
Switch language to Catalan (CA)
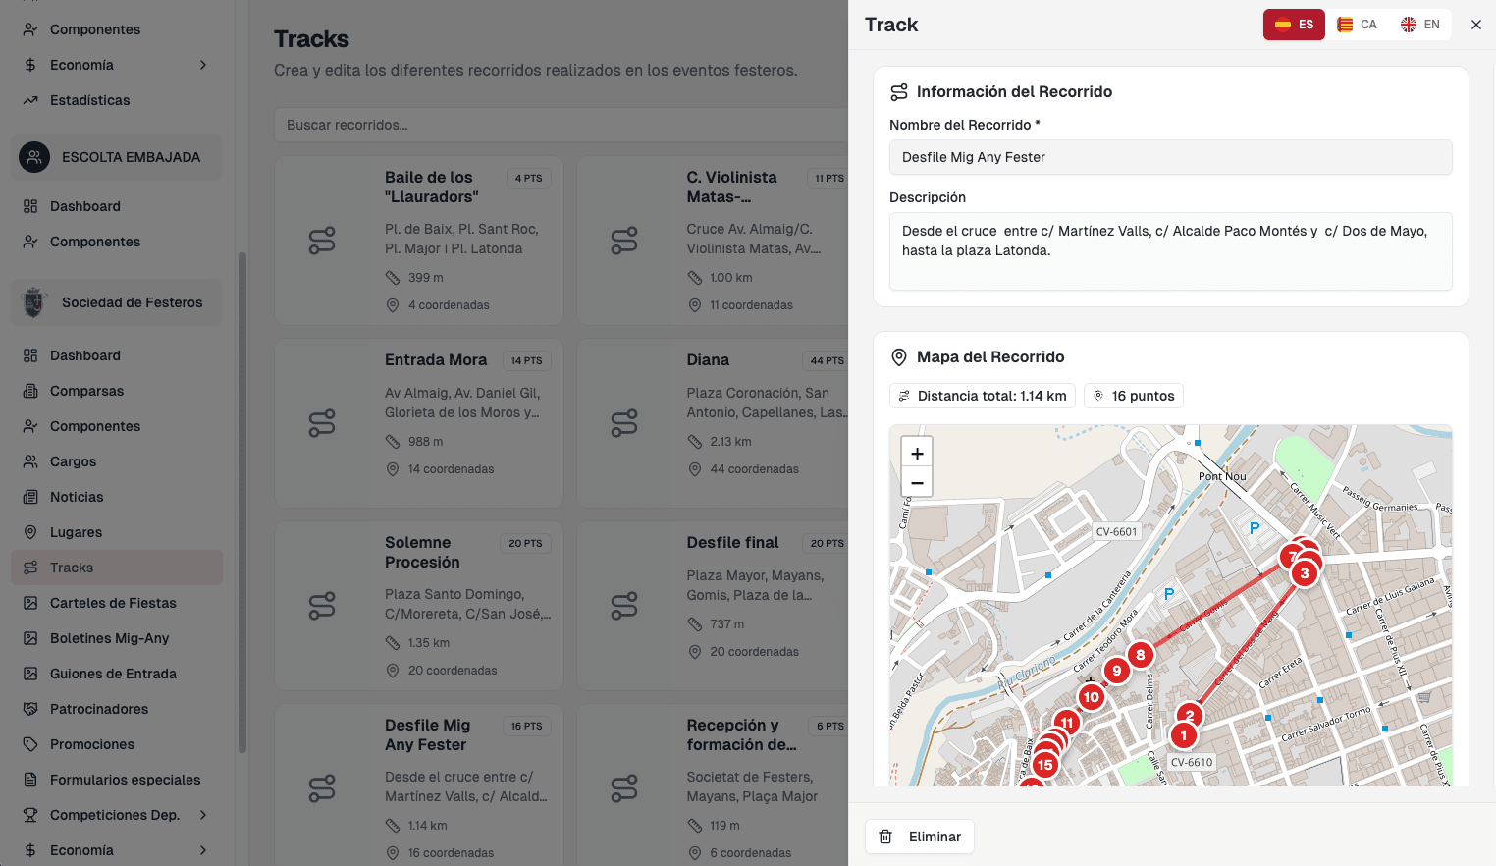point(1357,25)
